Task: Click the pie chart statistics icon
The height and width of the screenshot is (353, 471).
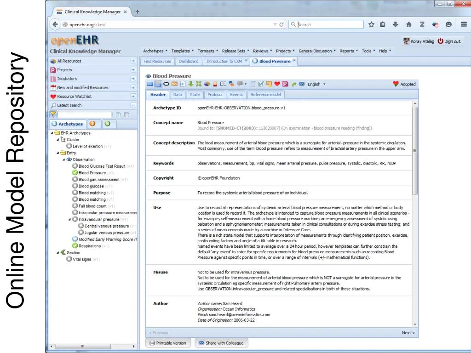Action: point(207,84)
